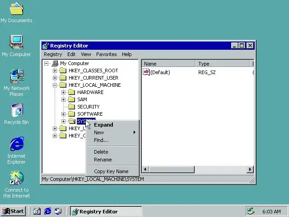
Task: Open the My Documents desktop icon
Action: (16, 9)
